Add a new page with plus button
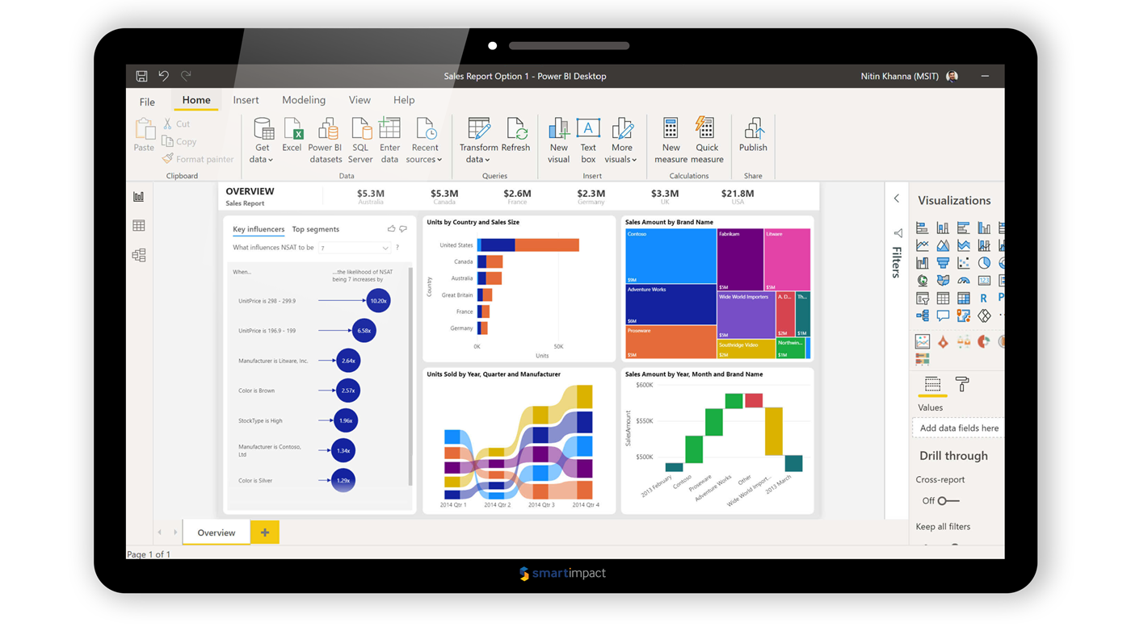This screenshot has height=635, width=1131. click(x=265, y=533)
